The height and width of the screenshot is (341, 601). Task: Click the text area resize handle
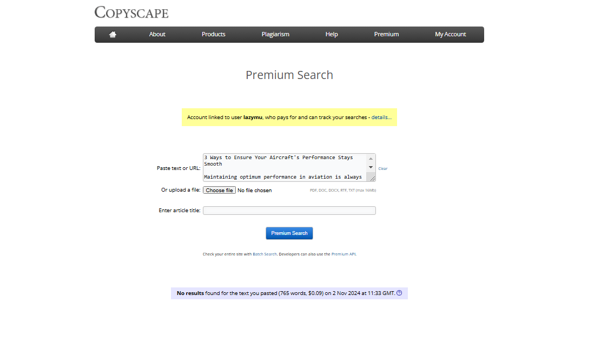pyautogui.click(x=372, y=178)
